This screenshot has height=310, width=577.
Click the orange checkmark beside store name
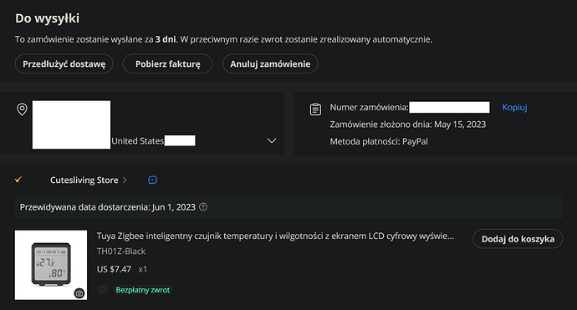tap(18, 180)
